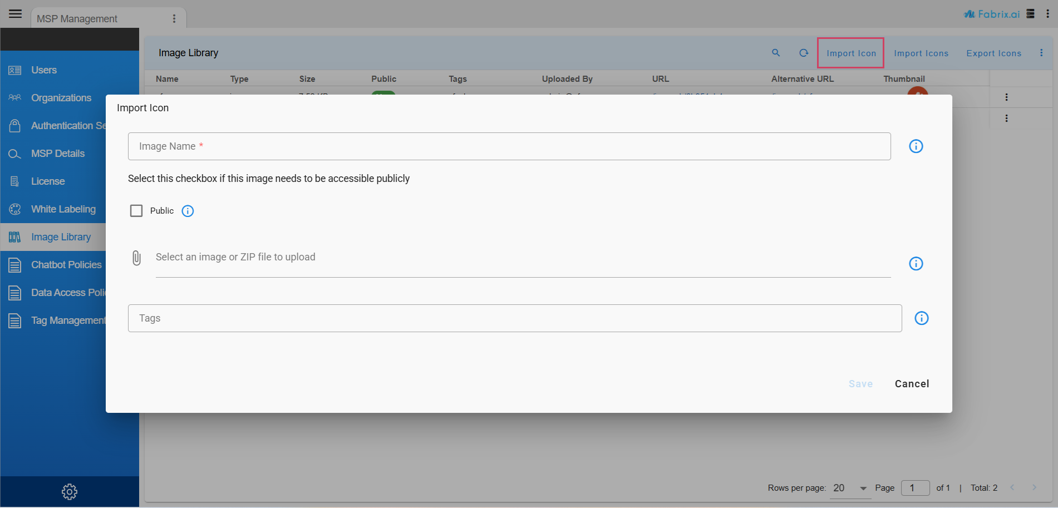Enable the Public checkbox

[x=136, y=211]
